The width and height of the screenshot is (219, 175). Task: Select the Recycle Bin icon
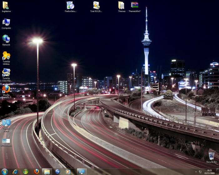pos(211,156)
